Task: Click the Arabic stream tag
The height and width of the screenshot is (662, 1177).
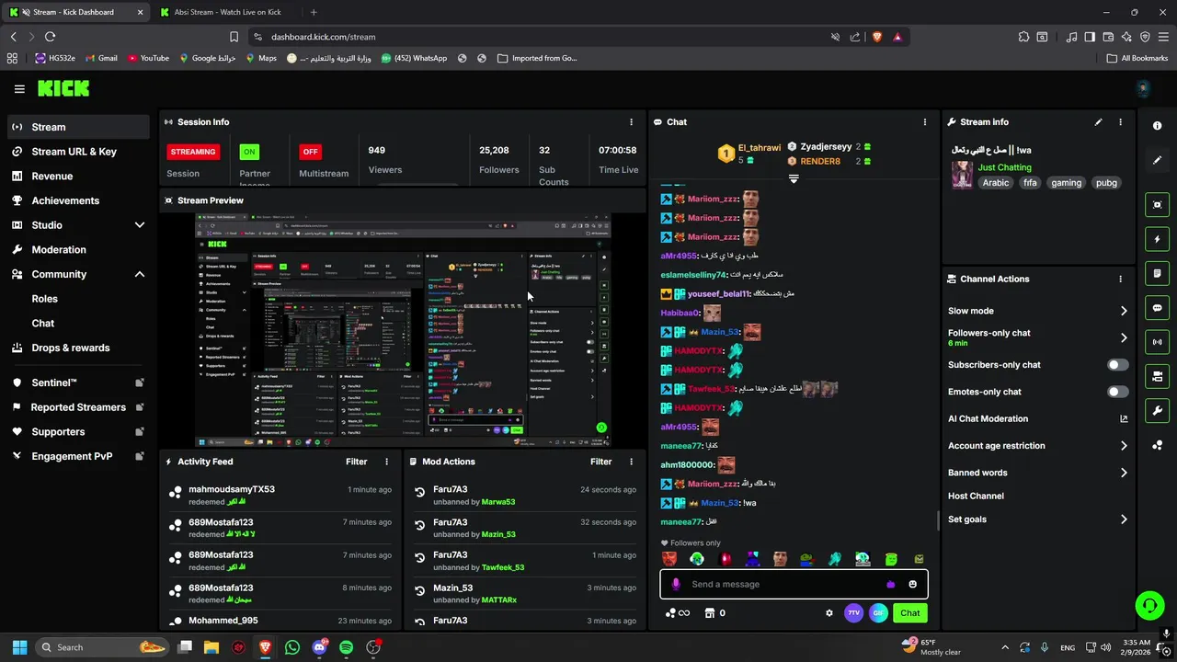Action: pyautogui.click(x=996, y=183)
